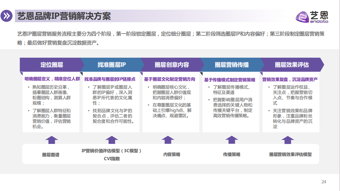The image size is (340, 191).
Task: Click the 圈层图谱 label
Action: (x=51, y=155)
